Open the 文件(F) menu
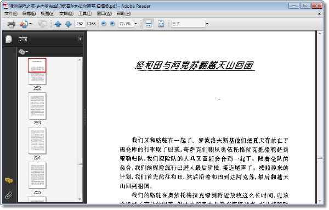Viewport: 329px width, 210px height. [x=11, y=14]
